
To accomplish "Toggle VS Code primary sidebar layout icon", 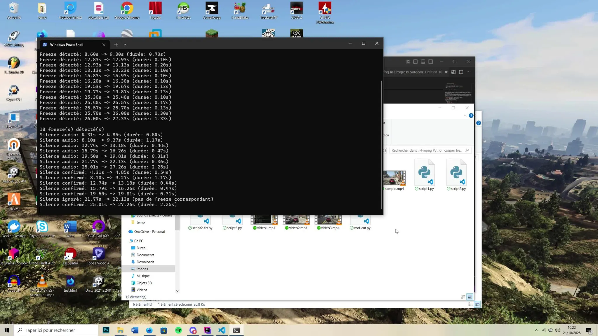I will click(415, 62).
